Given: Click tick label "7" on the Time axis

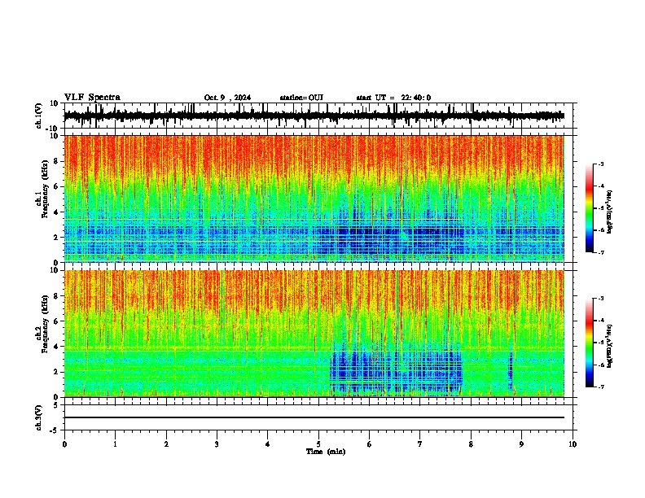Looking at the screenshot, I should [x=420, y=444].
